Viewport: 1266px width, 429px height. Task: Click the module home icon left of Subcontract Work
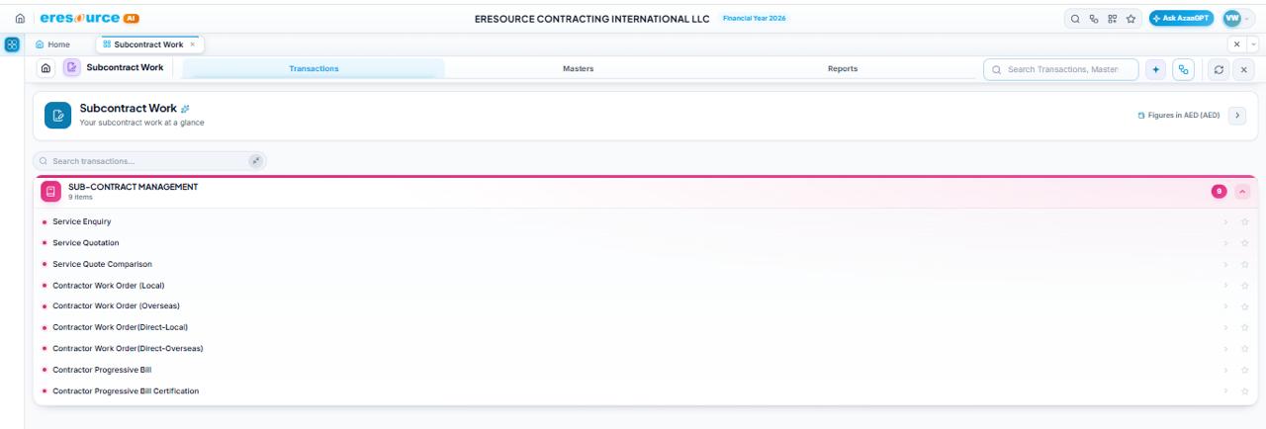pyautogui.click(x=47, y=68)
